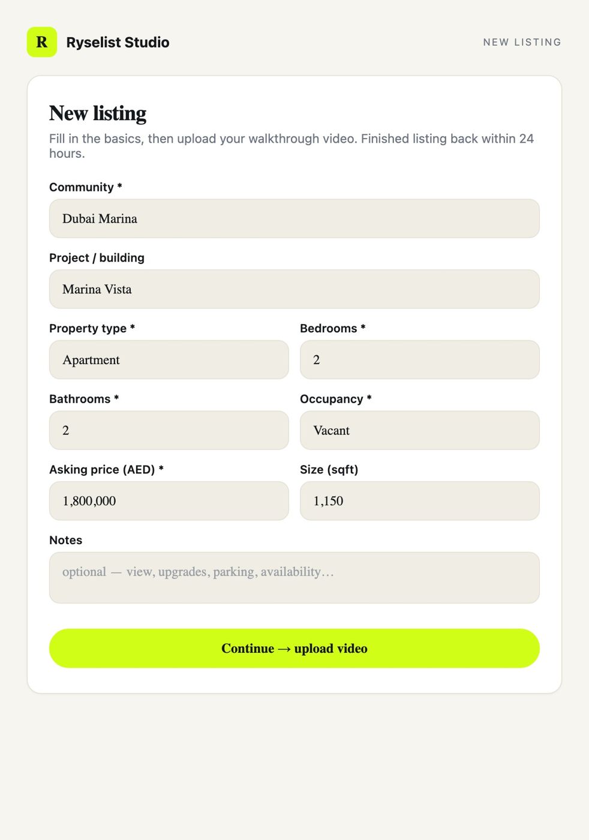
Task: Open the Bedrooms selector showing 2
Action: pos(420,360)
